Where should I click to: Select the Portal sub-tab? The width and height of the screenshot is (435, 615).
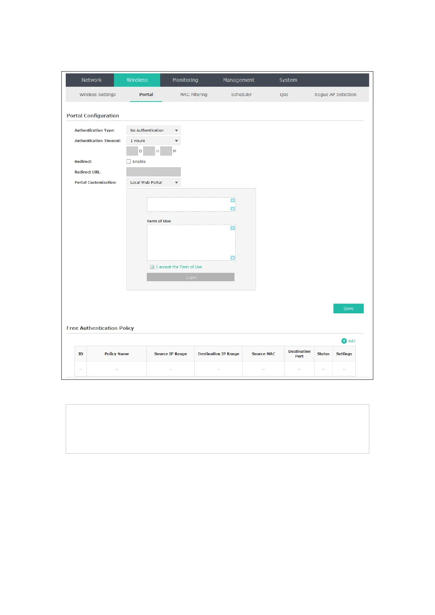pos(146,95)
